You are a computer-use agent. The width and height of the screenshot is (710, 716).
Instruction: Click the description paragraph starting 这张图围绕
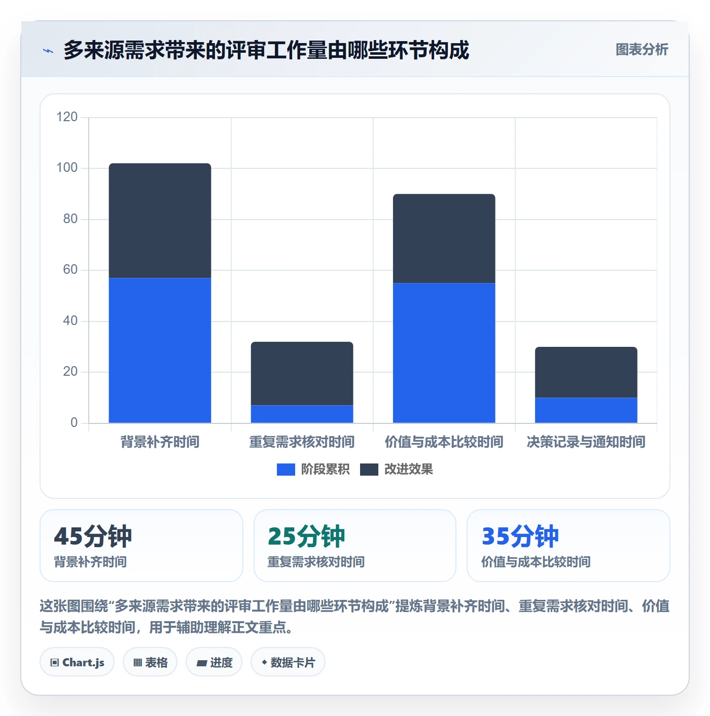355,617
